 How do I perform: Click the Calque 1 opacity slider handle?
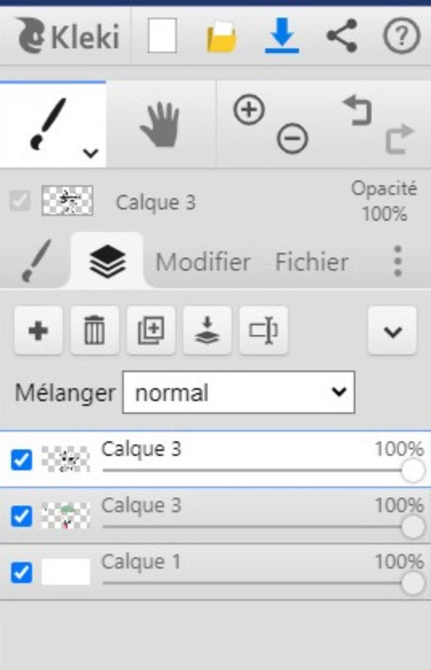pyautogui.click(x=413, y=583)
